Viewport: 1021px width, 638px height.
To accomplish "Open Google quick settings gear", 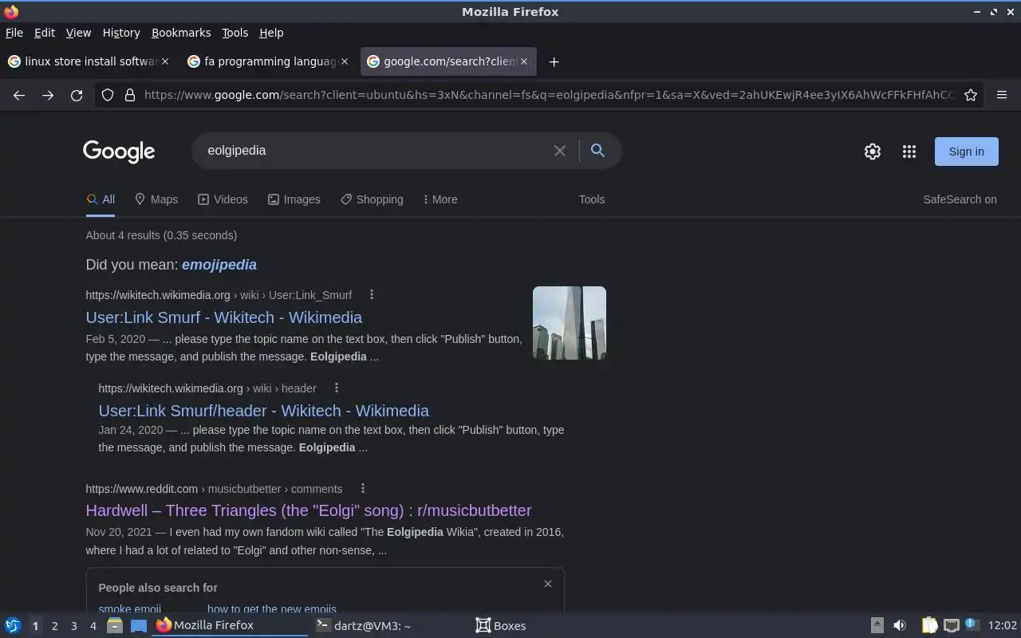I will coord(873,152).
